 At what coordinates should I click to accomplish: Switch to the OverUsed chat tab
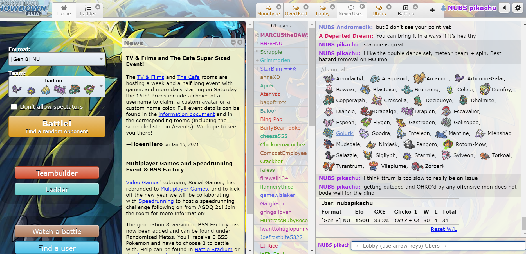[x=296, y=11]
